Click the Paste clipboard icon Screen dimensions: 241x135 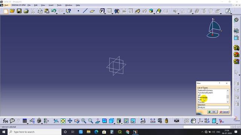click(47, 11)
